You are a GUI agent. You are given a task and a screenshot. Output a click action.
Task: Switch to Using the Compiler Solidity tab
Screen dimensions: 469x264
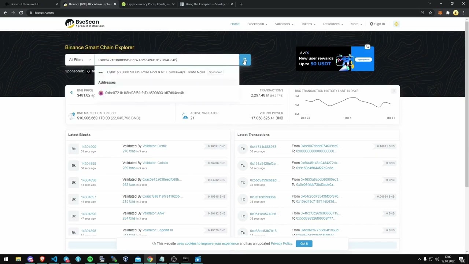(206, 4)
